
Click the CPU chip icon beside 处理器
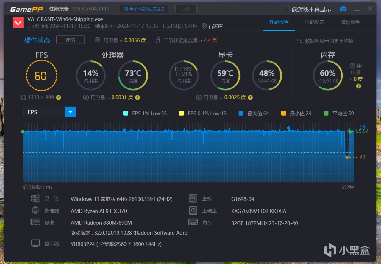coord(35,210)
